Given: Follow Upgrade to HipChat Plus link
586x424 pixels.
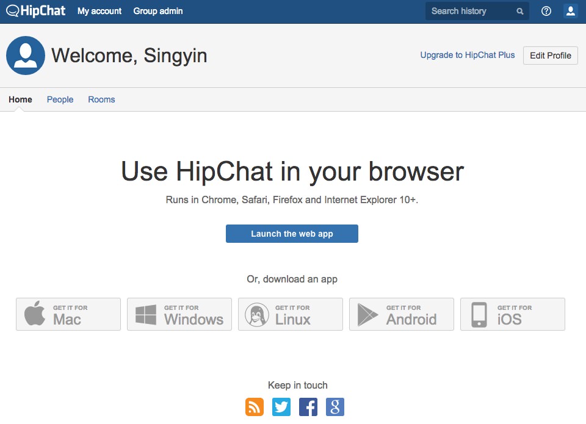Looking at the screenshot, I should click(x=468, y=55).
